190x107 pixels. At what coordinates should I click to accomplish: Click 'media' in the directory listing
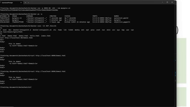[77, 30]
